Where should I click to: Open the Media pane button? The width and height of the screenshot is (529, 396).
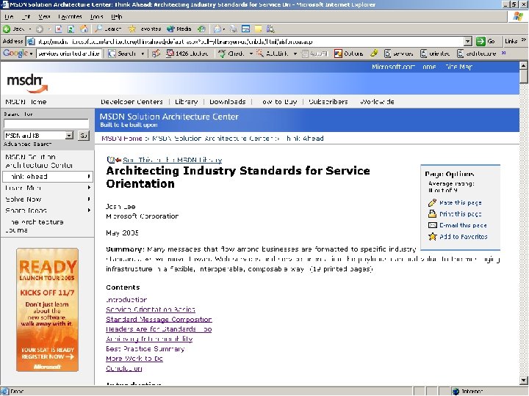pos(179,29)
